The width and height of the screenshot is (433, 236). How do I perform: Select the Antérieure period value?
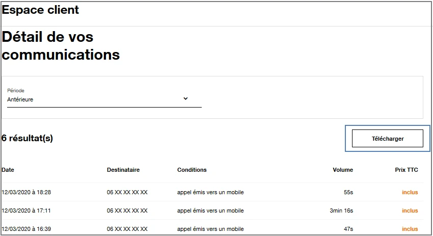point(20,100)
